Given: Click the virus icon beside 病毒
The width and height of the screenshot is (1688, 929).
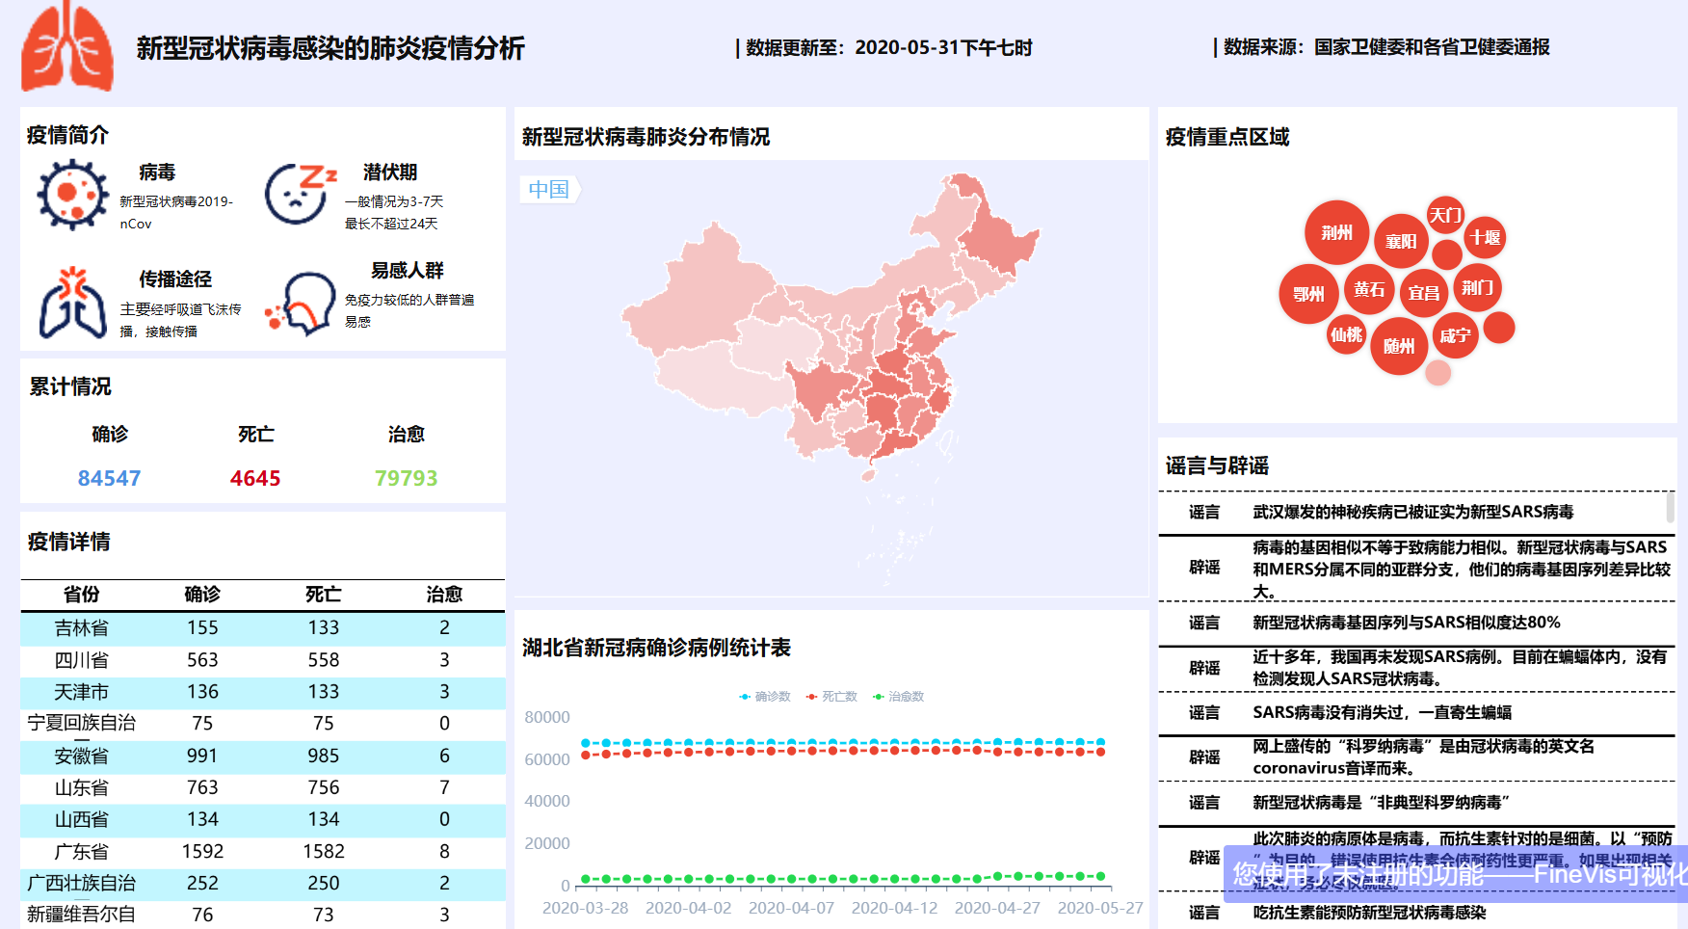Looking at the screenshot, I should tap(73, 195).
